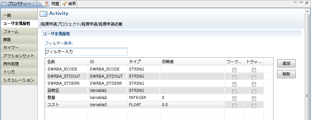Image resolution: width=311 pixels, height=120 pixels.
Task: Switch to the 検索 tab
Action: click(69, 4)
